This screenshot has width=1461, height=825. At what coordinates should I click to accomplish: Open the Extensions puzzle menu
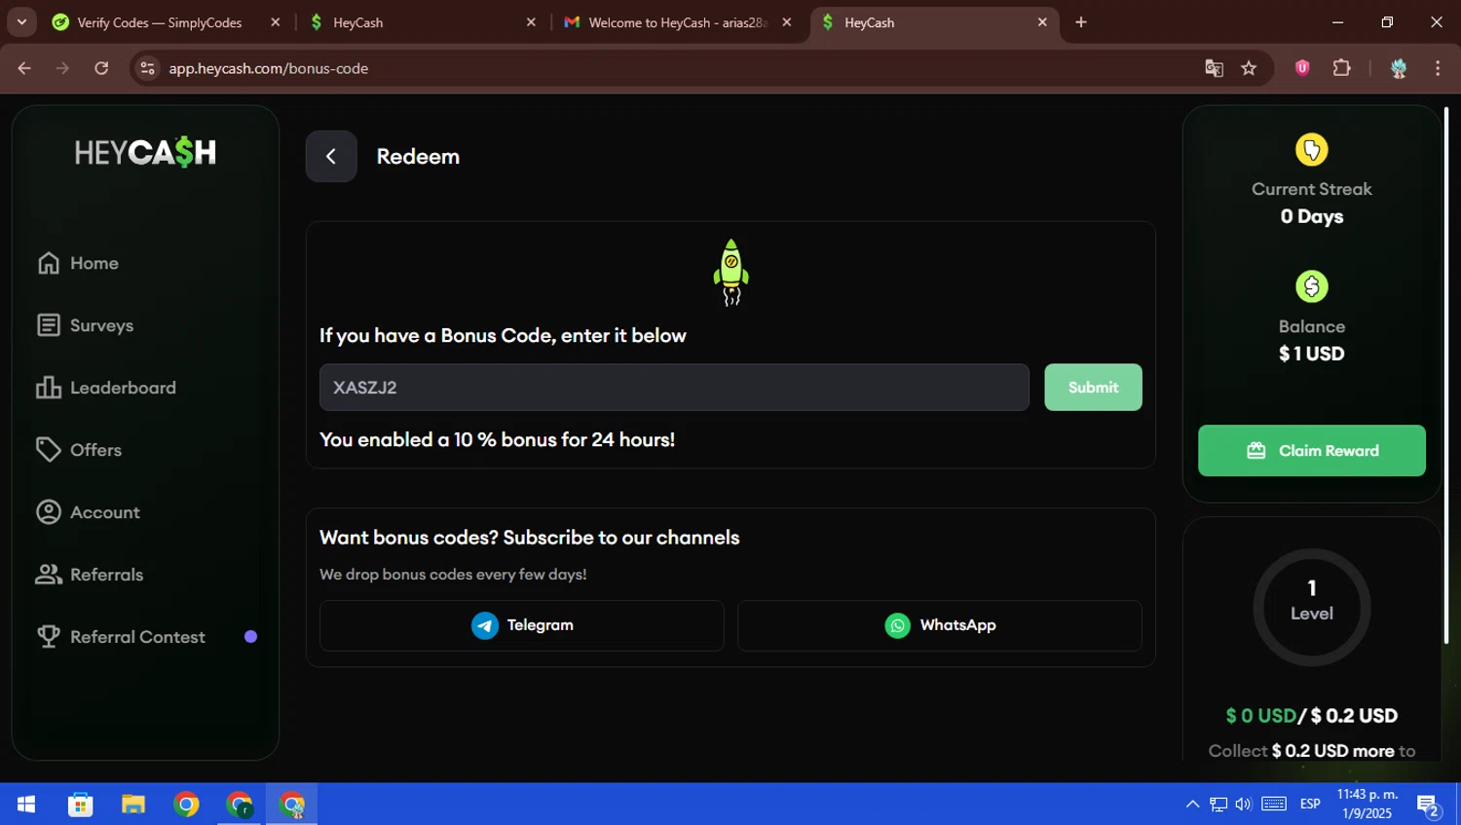click(x=1341, y=68)
